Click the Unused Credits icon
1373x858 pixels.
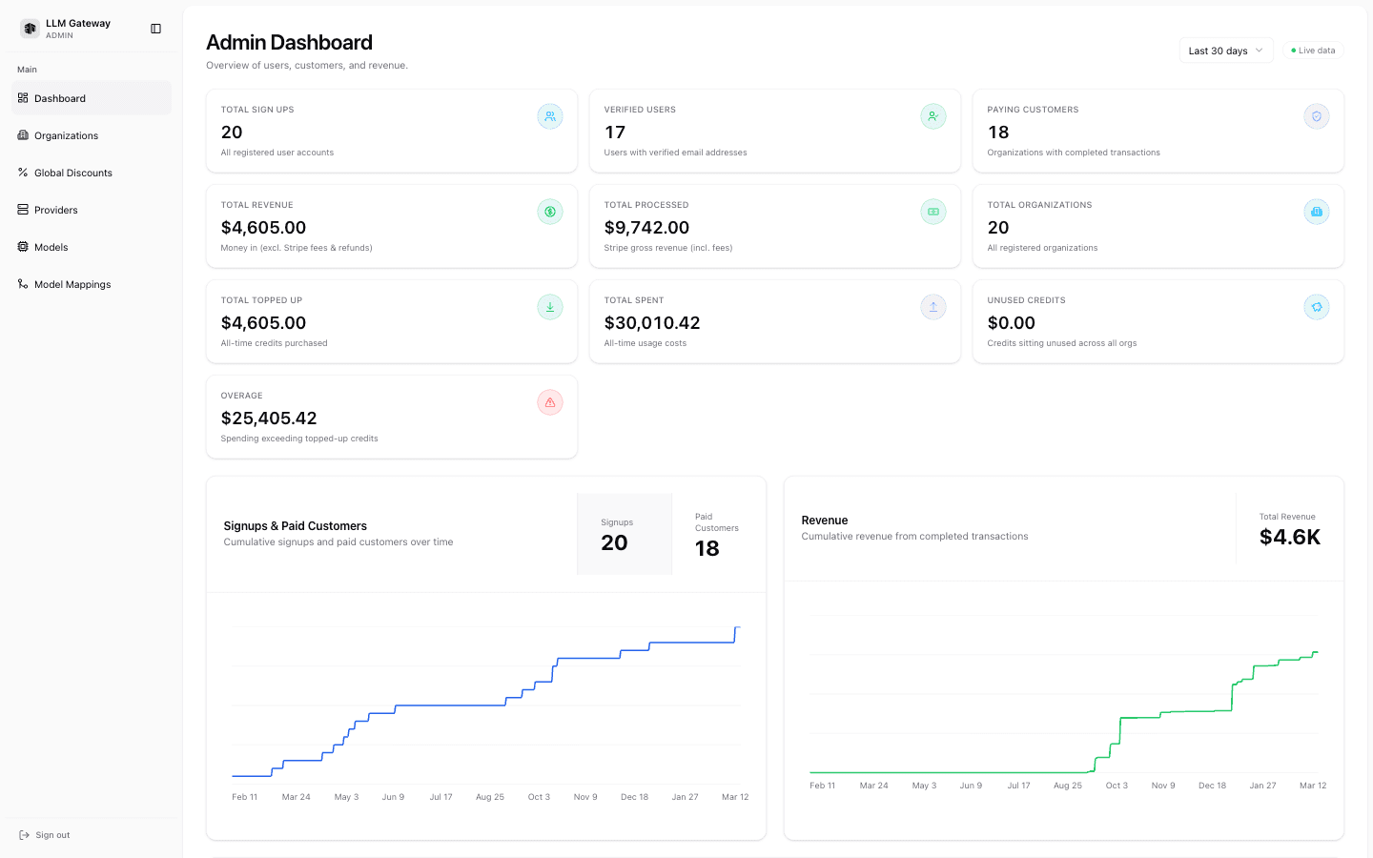(1317, 307)
